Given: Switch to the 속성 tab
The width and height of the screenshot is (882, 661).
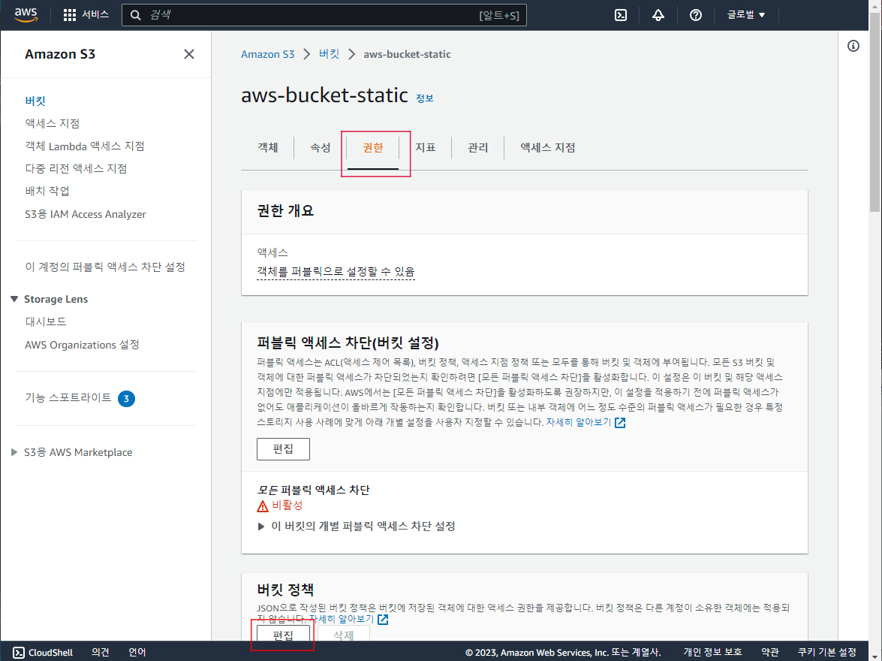Looking at the screenshot, I should pos(320,147).
